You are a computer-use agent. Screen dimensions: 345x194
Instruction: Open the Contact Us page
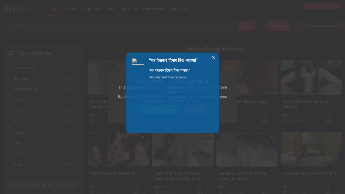pyautogui.click(x=179, y=9)
